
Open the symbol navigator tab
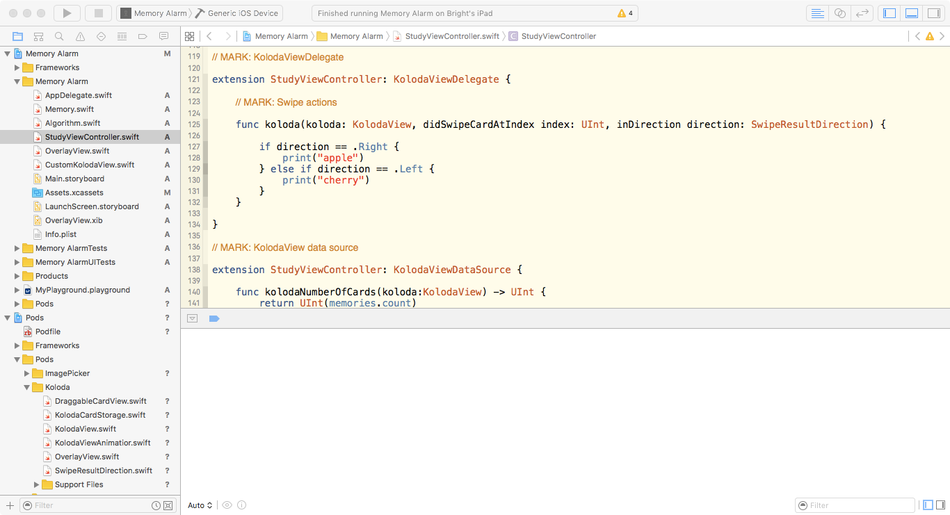(x=38, y=36)
